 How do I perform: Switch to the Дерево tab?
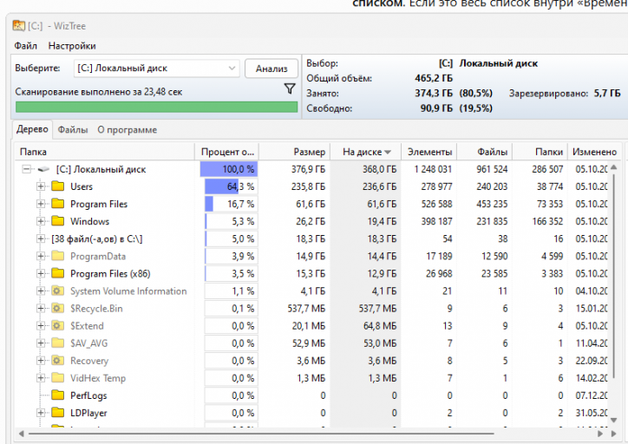(32, 129)
